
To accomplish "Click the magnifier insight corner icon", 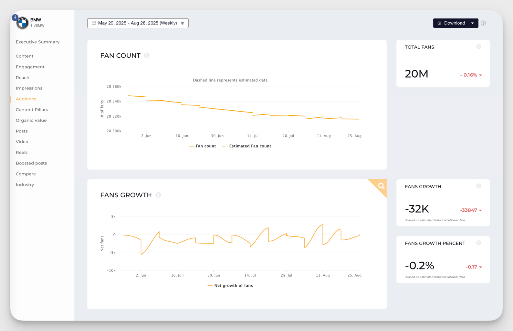I will pyautogui.click(x=381, y=186).
